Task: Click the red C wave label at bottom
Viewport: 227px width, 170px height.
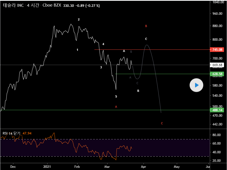Action: tap(162, 123)
